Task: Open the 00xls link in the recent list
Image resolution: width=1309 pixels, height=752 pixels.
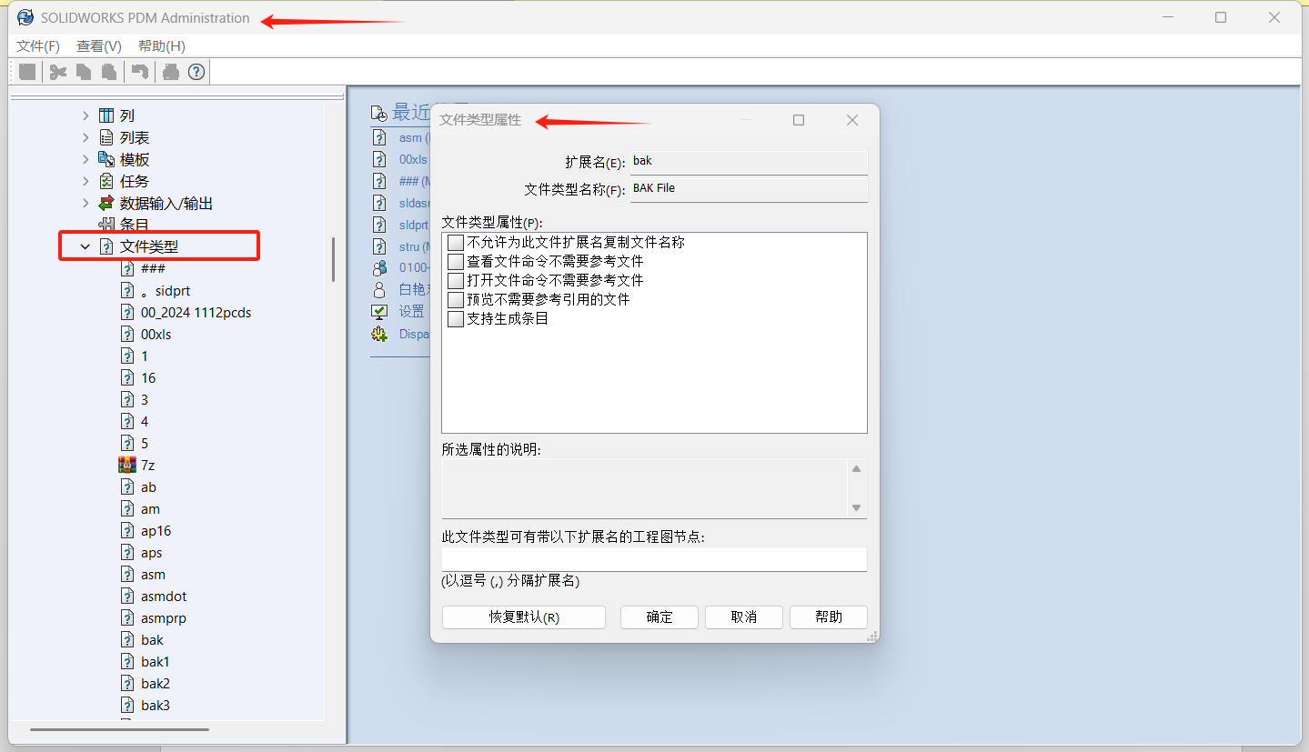Action: pyautogui.click(x=413, y=159)
